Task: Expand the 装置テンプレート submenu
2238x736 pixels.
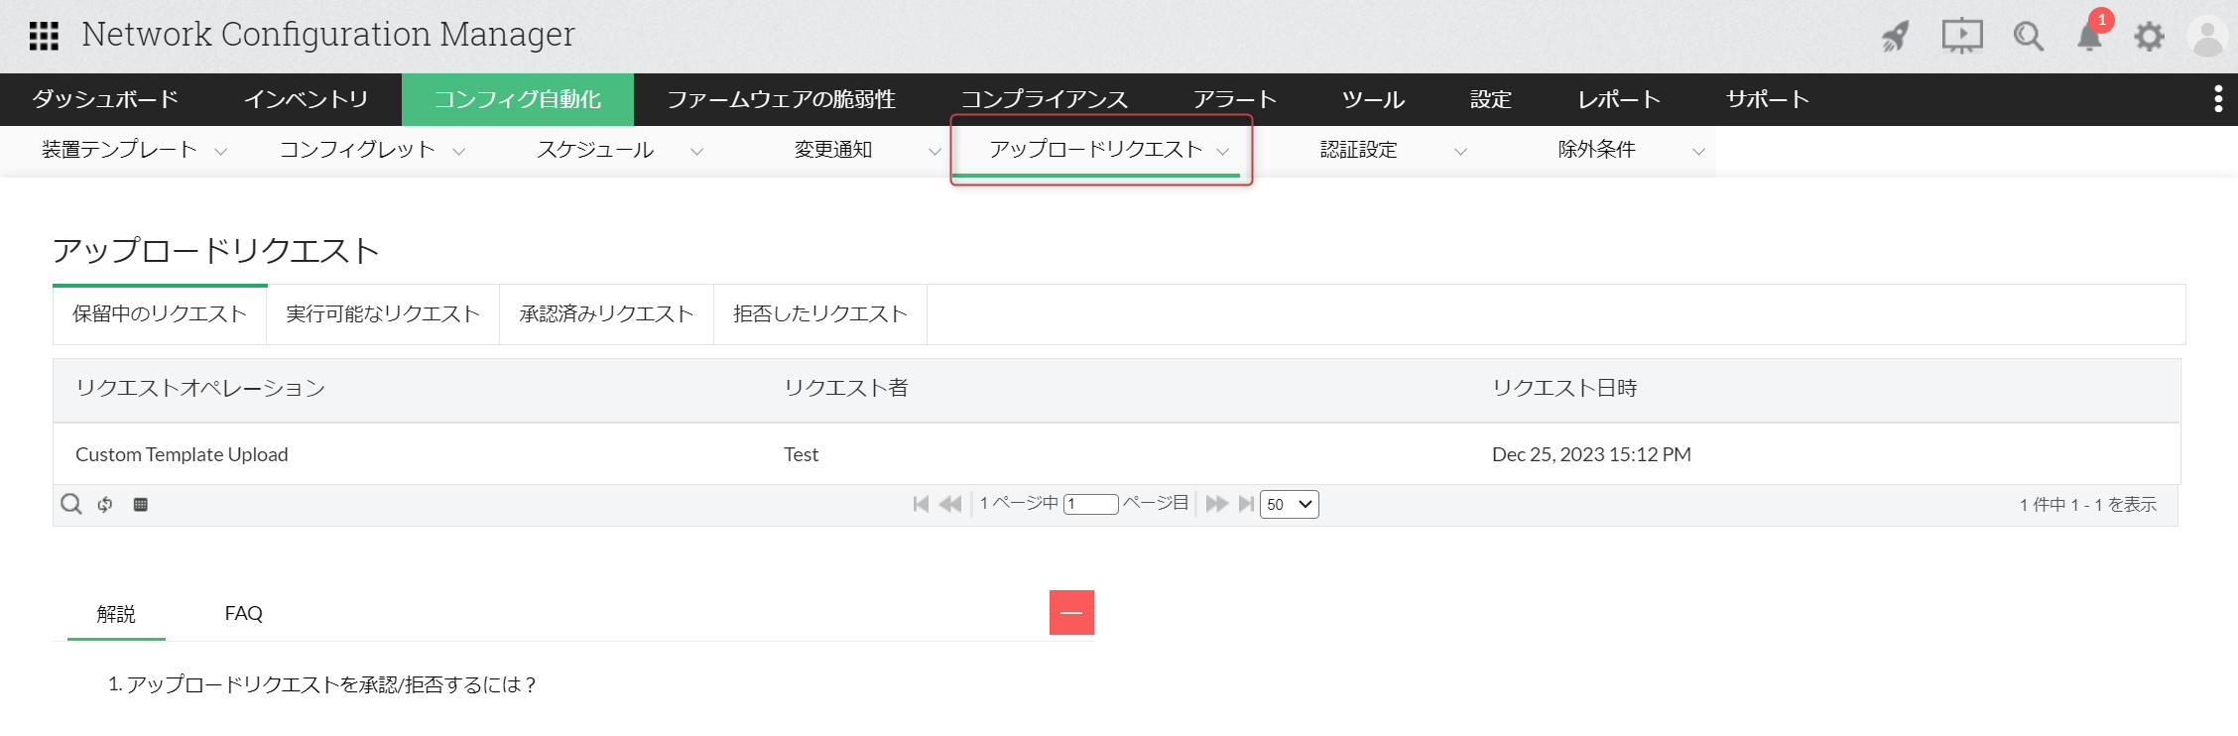Action: click(x=220, y=152)
